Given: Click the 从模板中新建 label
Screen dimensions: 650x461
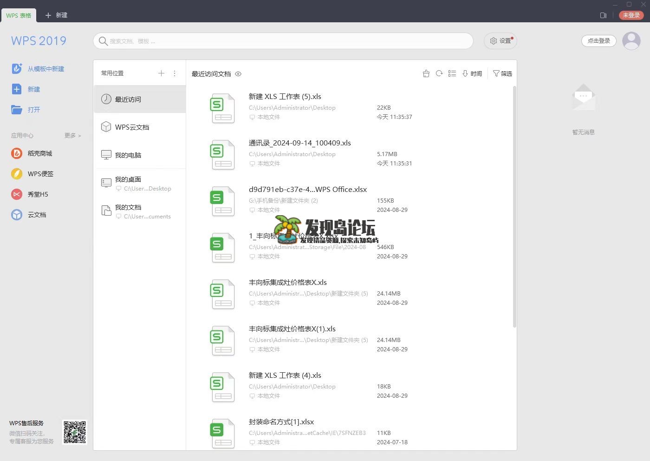Looking at the screenshot, I should pyautogui.click(x=46, y=69).
